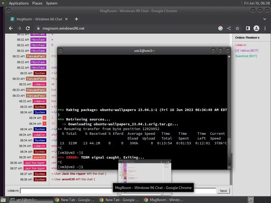Click Jack the ripper tag at 06:37 AM
The width and height of the screenshot is (271, 203).
click(35, 168)
